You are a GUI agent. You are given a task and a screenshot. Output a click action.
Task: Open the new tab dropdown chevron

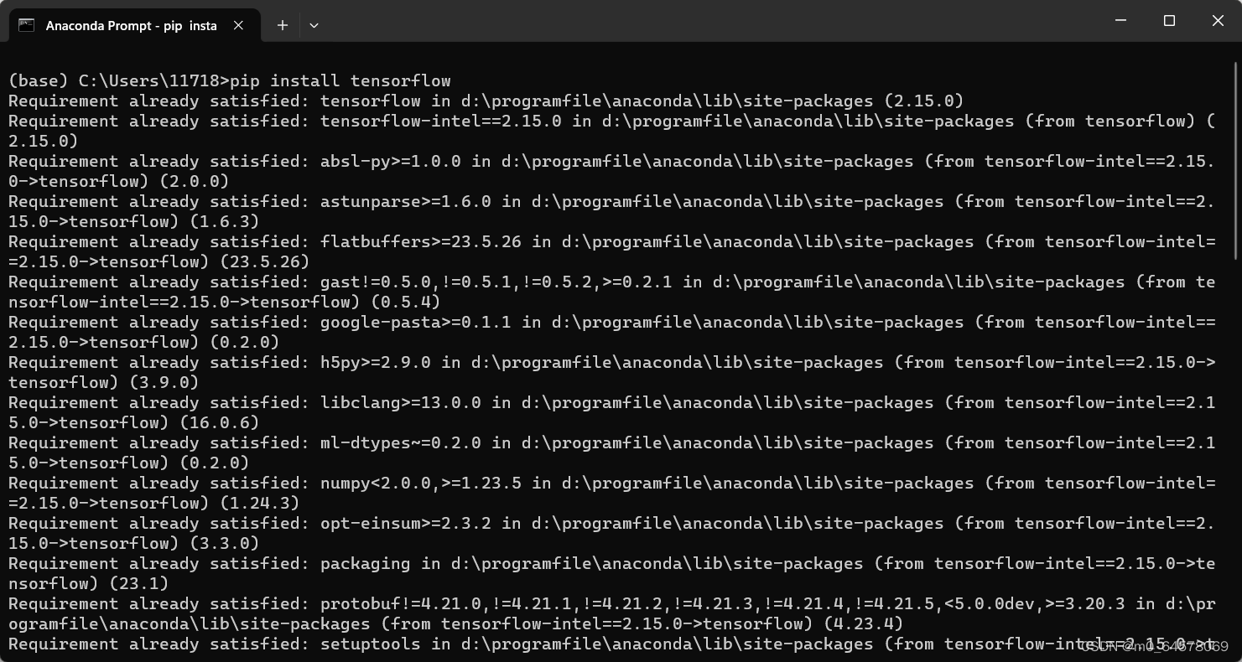tap(314, 25)
